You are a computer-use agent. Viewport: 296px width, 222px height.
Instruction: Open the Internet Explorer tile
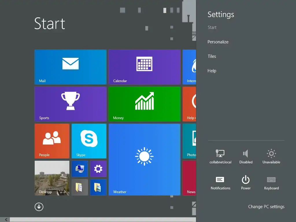[189, 67]
